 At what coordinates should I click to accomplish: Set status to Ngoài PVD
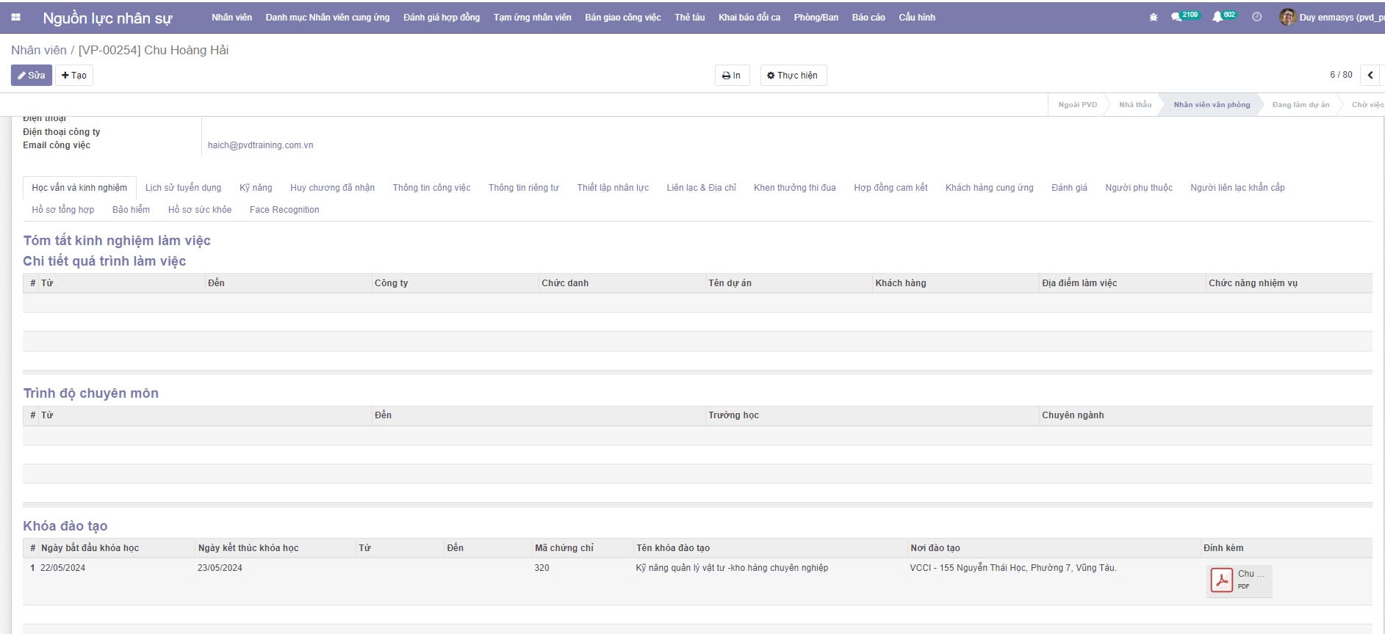click(x=1077, y=105)
